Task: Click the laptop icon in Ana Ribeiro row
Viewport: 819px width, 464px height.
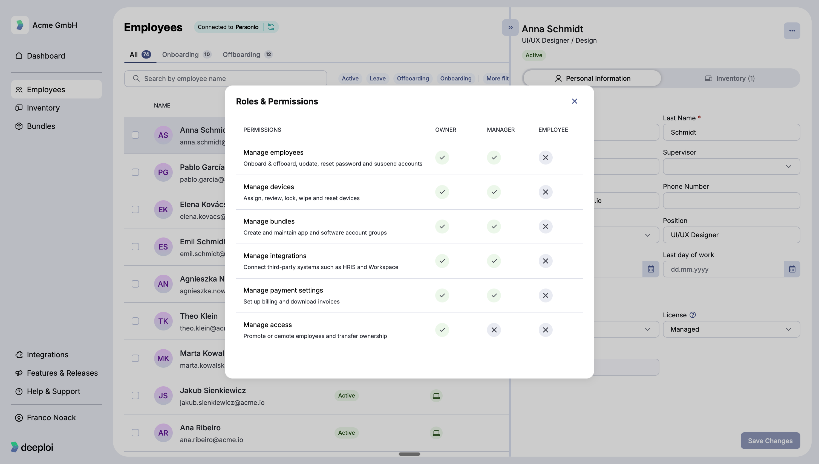Action: pos(436,433)
